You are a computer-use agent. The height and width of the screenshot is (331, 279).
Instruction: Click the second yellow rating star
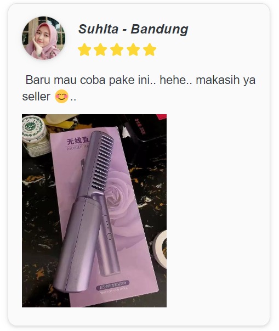tap(100, 49)
